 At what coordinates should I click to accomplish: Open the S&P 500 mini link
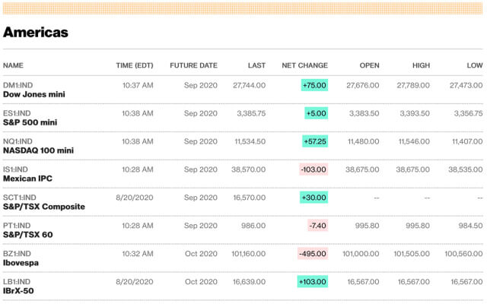(x=30, y=122)
